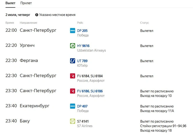The width and height of the screenshot is (193, 135).
Task: Click Rossiya logo beside FV 6186
Action: tap(72, 91)
